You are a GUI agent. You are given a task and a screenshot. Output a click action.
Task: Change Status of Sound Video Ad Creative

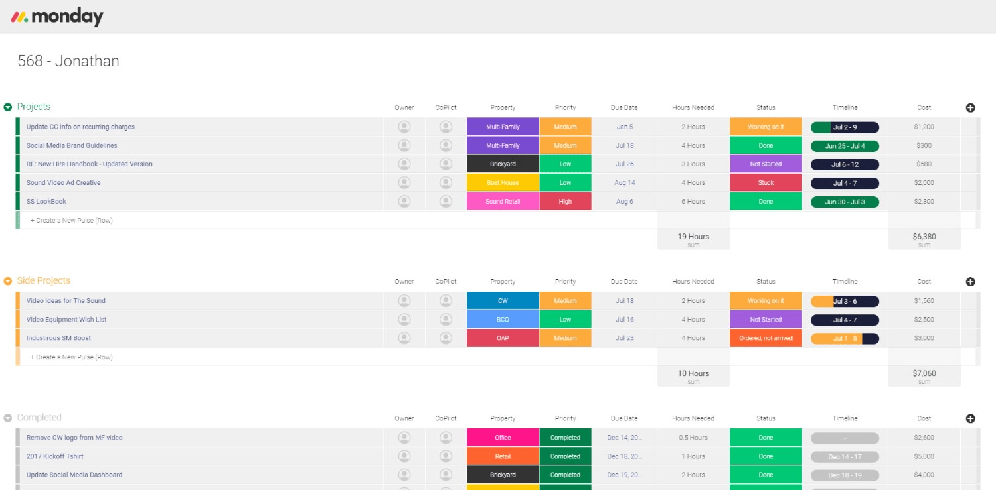[x=766, y=183]
